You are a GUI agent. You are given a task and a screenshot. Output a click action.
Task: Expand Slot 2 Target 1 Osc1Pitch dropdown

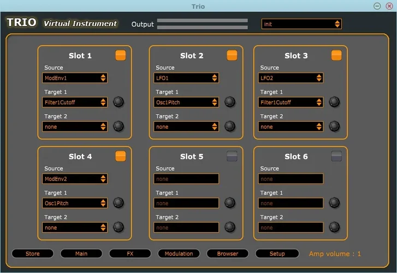[187, 102]
